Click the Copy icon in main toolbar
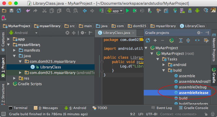 52,11
